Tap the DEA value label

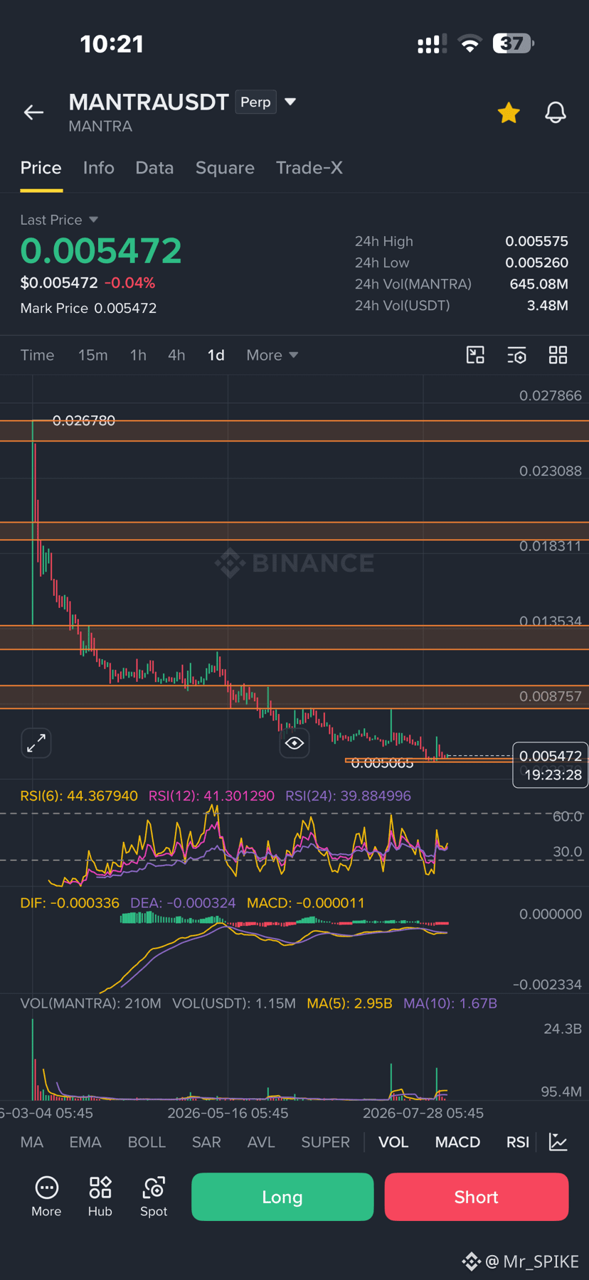pyautogui.click(x=183, y=903)
